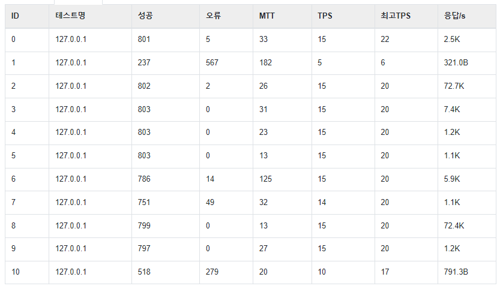Image resolution: width=500 pixels, height=286 pixels.
Task: Click the 오류 column header
Action: tap(226, 16)
